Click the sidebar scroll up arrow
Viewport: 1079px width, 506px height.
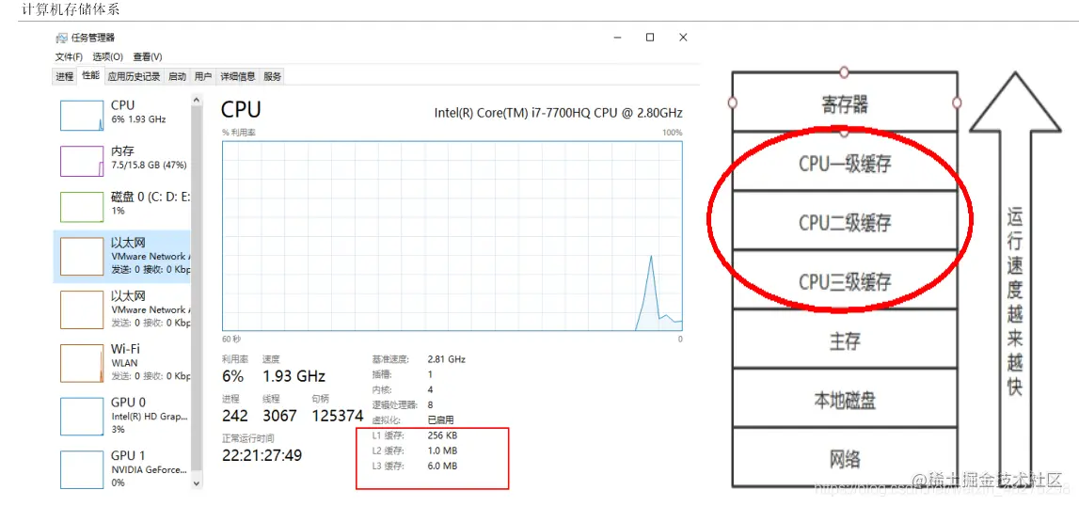(x=197, y=101)
